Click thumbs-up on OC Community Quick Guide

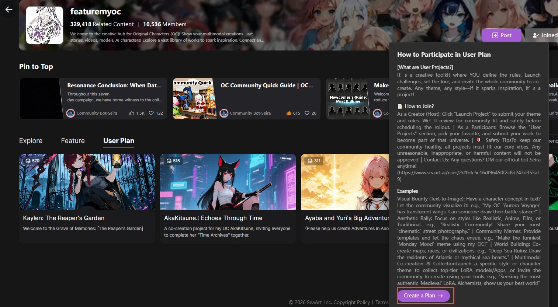289,113
